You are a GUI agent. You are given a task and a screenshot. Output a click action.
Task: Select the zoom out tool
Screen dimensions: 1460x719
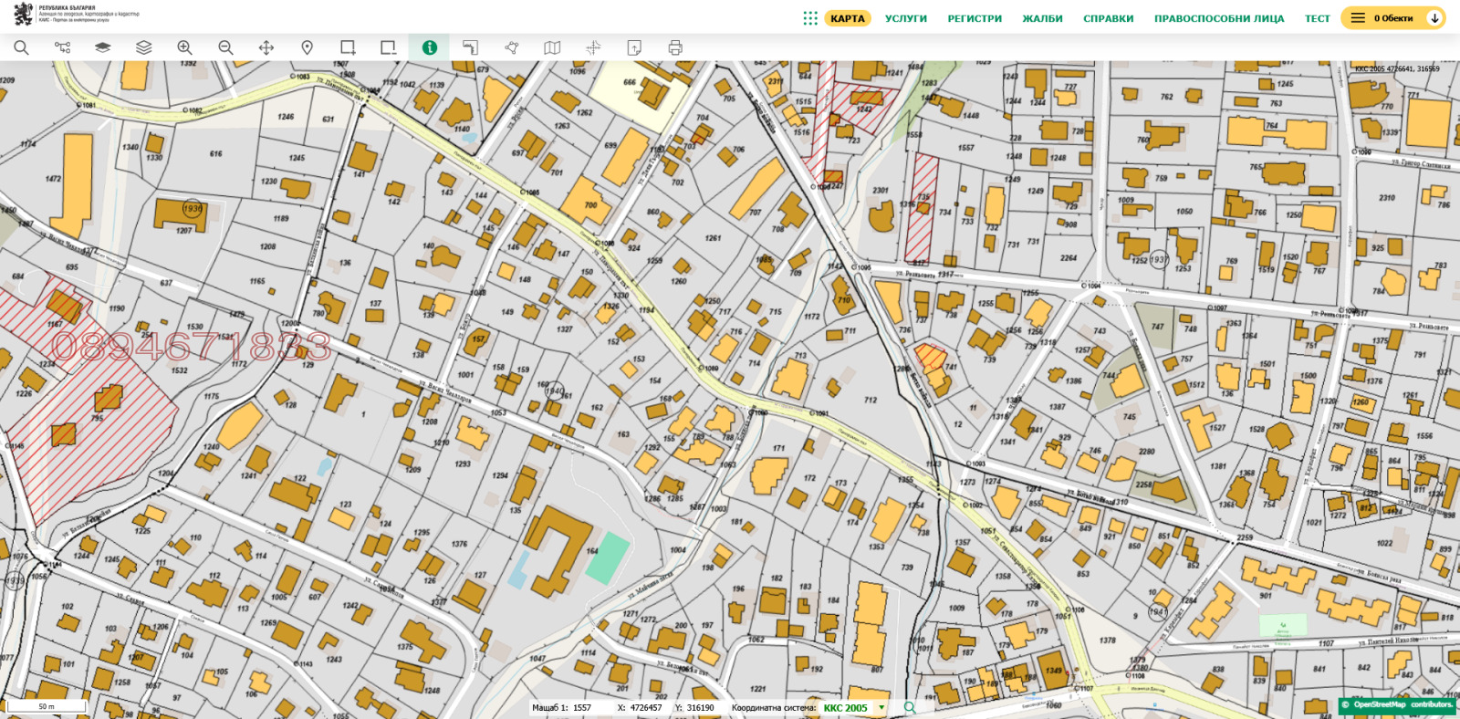pyautogui.click(x=225, y=47)
